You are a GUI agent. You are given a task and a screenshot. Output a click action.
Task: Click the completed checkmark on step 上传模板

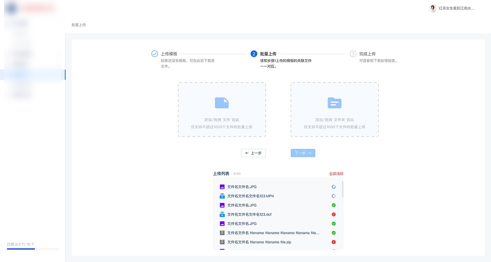pos(155,54)
